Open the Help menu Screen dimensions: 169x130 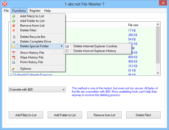tap(47, 11)
